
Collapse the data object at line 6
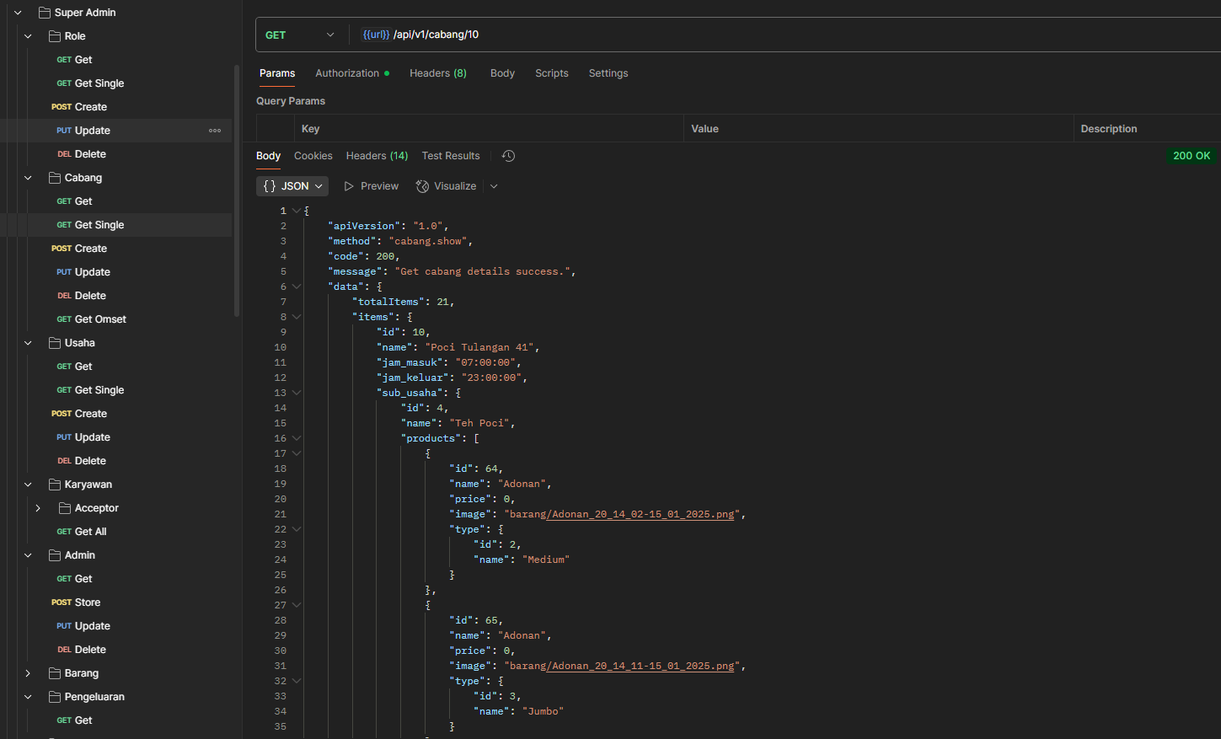point(296,286)
